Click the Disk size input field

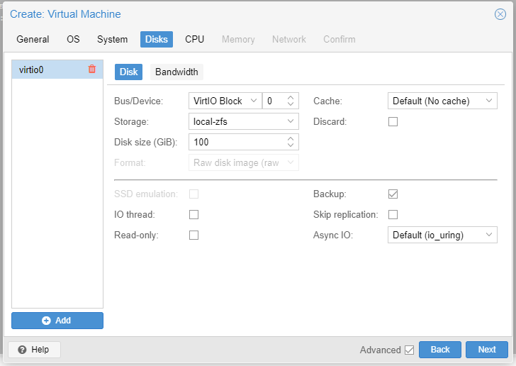pos(237,142)
